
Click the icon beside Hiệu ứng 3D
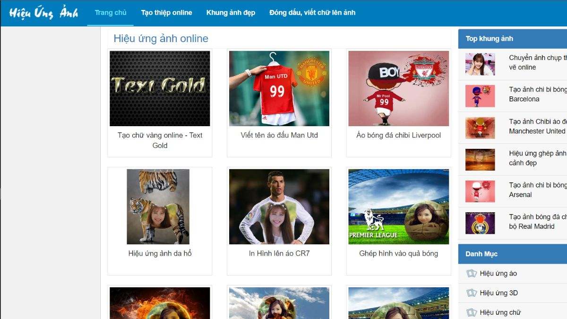pos(472,293)
